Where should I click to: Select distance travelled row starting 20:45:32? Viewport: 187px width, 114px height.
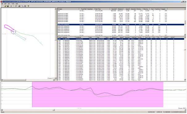[121, 15]
